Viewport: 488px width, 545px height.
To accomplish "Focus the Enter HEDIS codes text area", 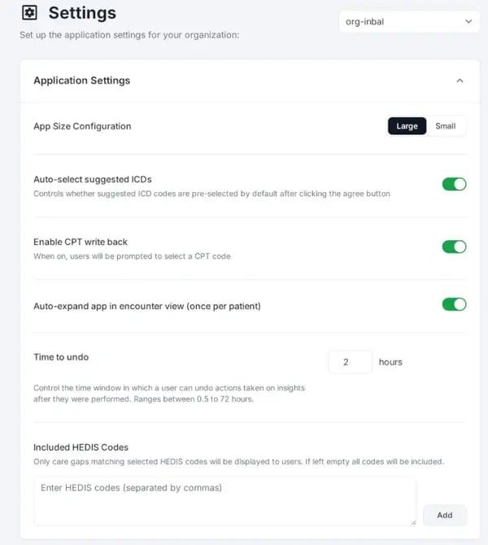I will coord(224,499).
